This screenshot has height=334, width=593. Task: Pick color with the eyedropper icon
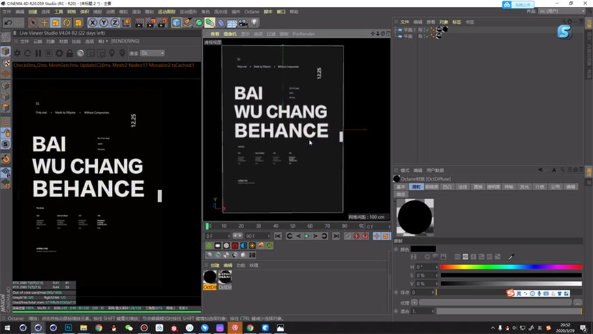click(x=511, y=257)
